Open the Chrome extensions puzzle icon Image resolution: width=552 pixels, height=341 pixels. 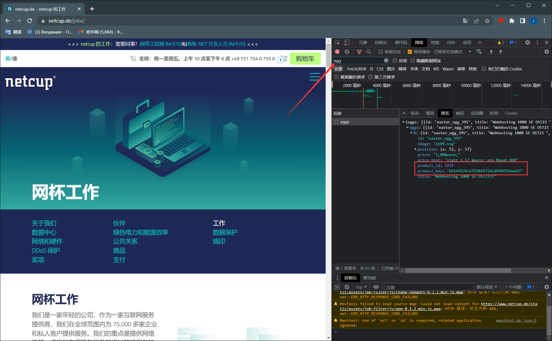coord(512,21)
